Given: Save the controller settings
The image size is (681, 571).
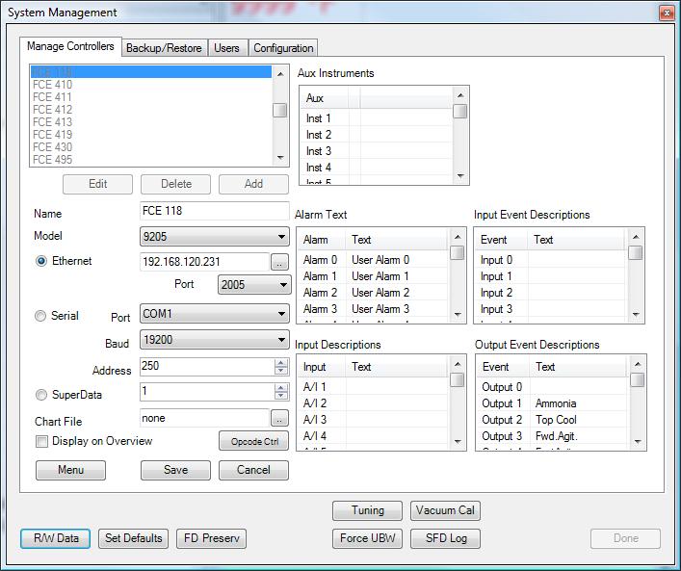Looking at the screenshot, I should pyautogui.click(x=176, y=470).
